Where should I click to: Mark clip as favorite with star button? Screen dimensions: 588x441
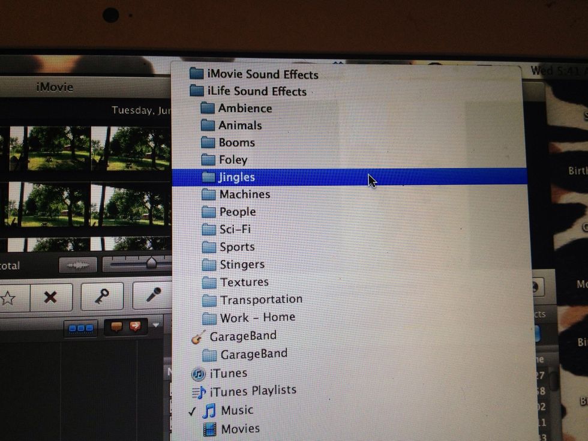(9, 298)
